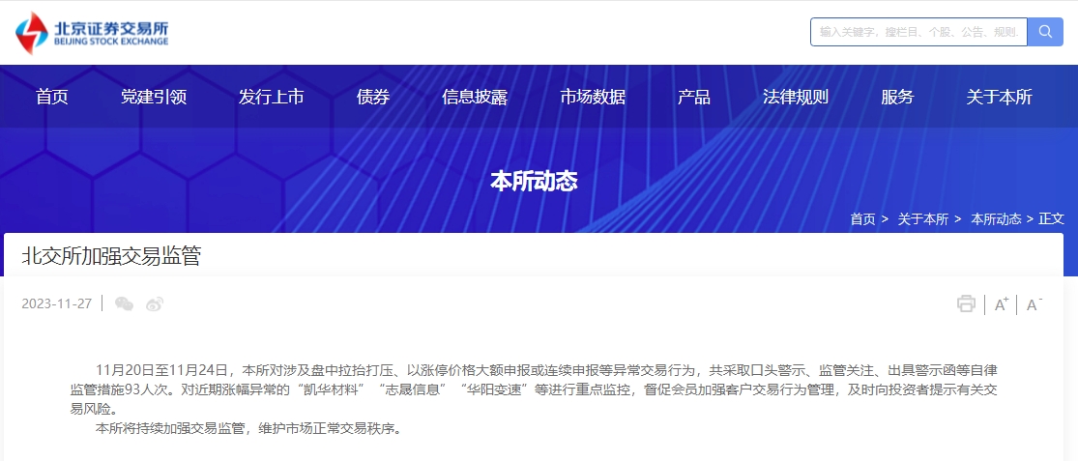Select 产品 in the navigation bar
The image size is (1078, 461).
click(x=694, y=97)
